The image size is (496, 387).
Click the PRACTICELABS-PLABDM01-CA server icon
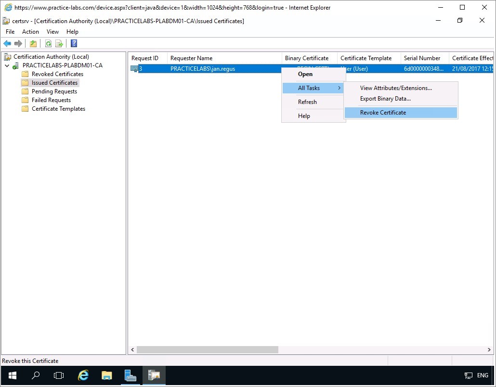pos(15,66)
